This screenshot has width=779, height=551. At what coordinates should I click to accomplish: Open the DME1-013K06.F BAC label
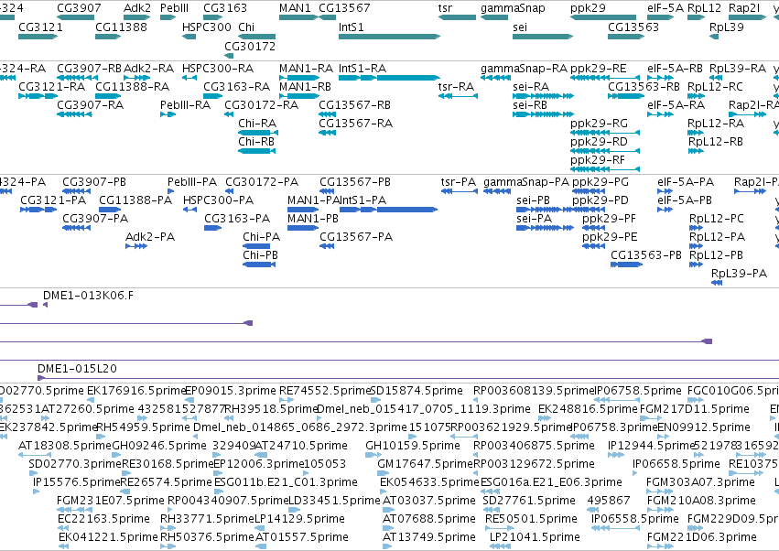pos(89,296)
